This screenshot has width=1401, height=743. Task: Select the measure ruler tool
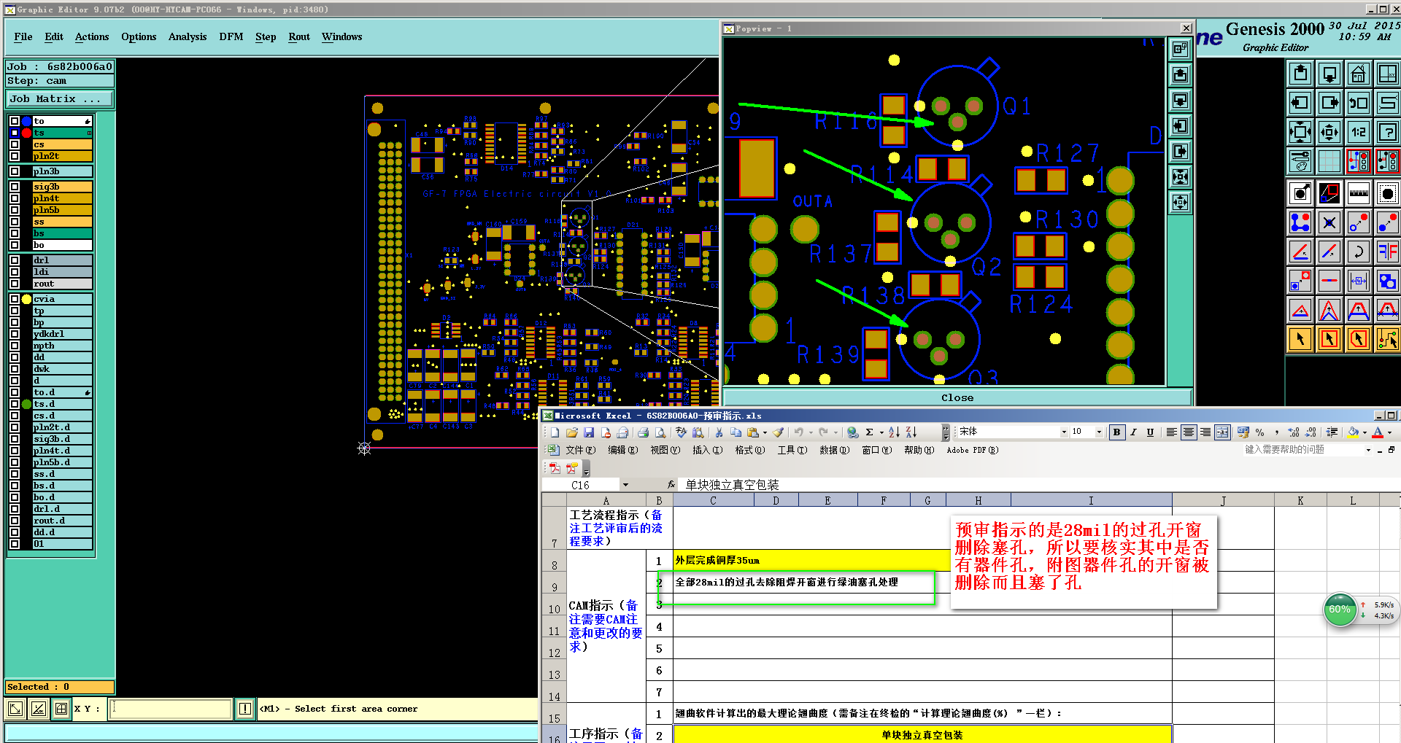tap(1359, 194)
